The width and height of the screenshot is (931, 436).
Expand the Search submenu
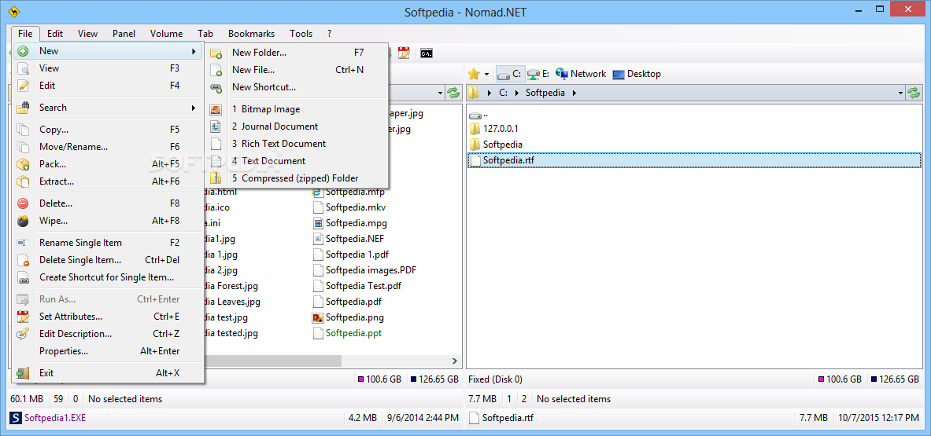pyautogui.click(x=194, y=108)
